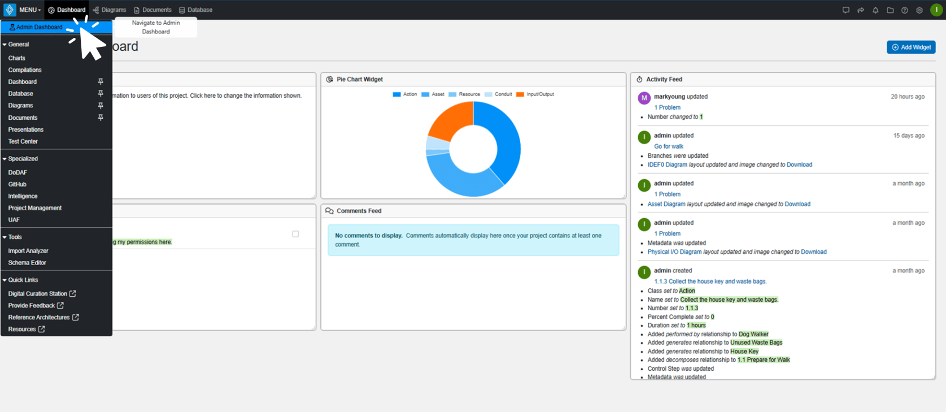Switch to the Documents tab
946x412 pixels.
152,10
